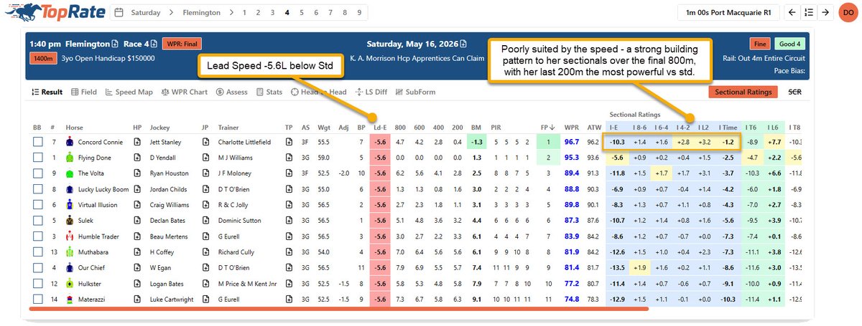Open the Assess tab
The height and width of the screenshot is (326, 862).
[x=231, y=92]
